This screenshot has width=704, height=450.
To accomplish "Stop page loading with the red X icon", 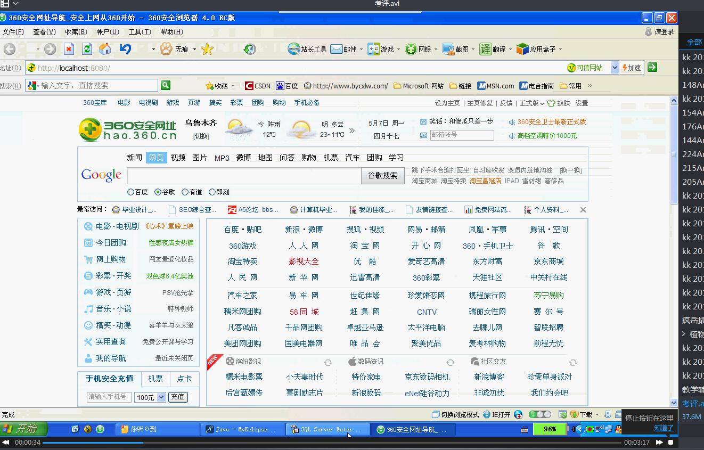I will 69,49.
